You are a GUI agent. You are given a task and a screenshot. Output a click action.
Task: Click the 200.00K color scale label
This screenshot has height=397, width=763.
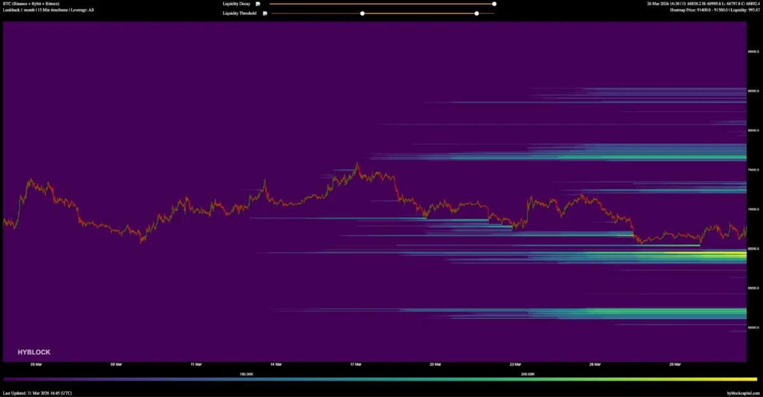528,374
